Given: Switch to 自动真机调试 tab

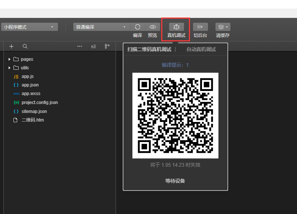Looking at the screenshot, I should click(201, 50).
